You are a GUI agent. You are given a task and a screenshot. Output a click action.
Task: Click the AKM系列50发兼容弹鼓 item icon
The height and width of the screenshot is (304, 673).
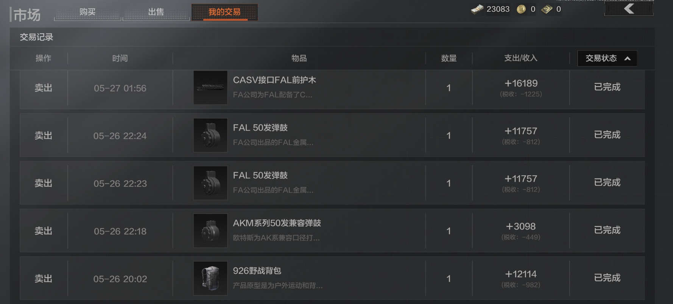pos(210,231)
